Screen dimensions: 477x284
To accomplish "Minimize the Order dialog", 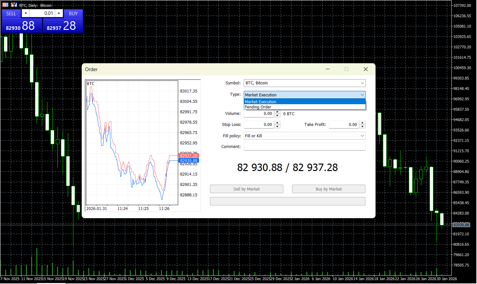I will point(328,69).
